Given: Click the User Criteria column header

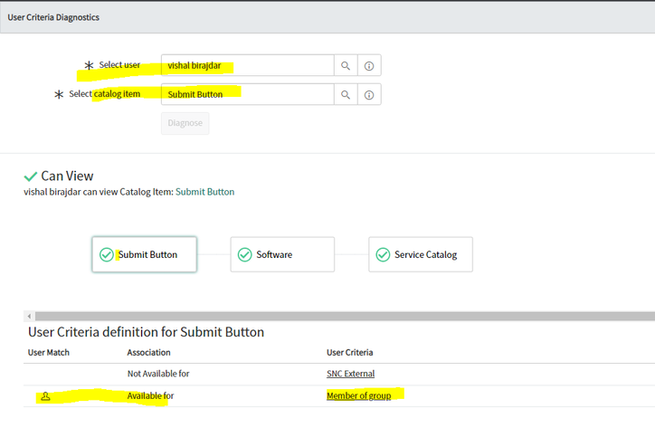Looking at the screenshot, I should coord(349,353).
